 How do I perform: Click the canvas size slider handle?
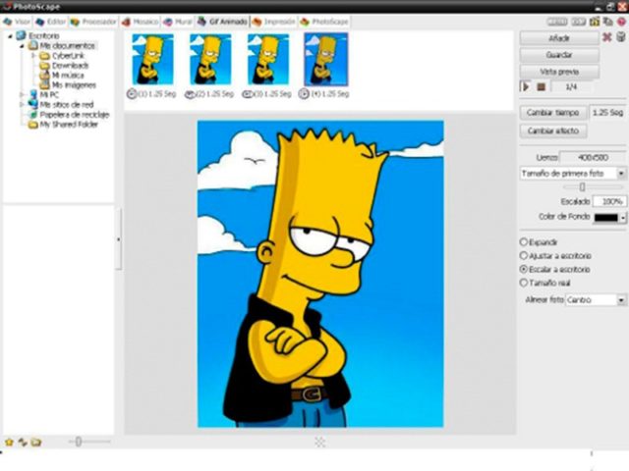583,187
